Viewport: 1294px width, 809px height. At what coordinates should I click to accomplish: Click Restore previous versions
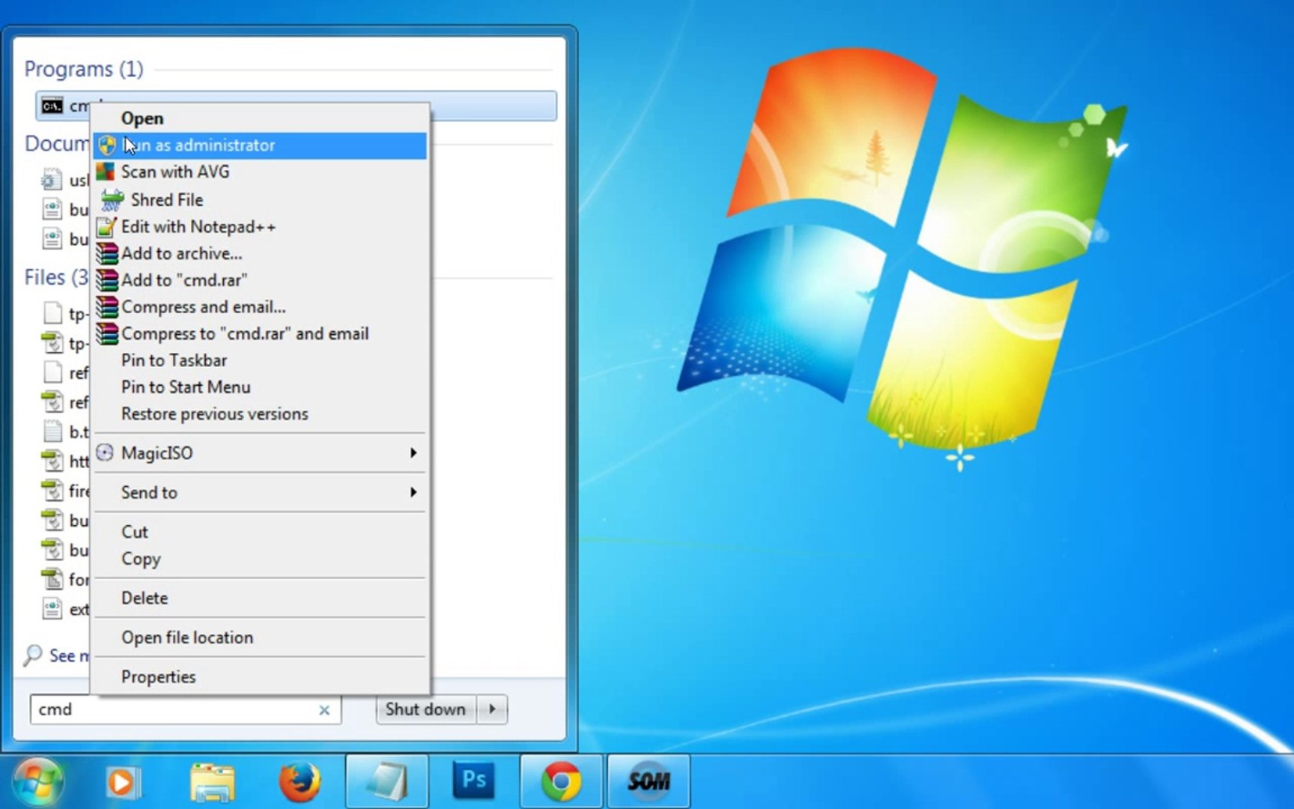pos(260,414)
